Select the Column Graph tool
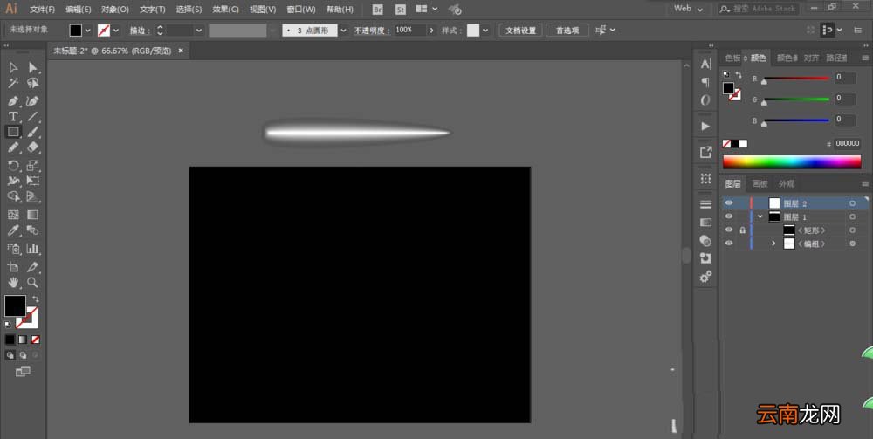 33,249
